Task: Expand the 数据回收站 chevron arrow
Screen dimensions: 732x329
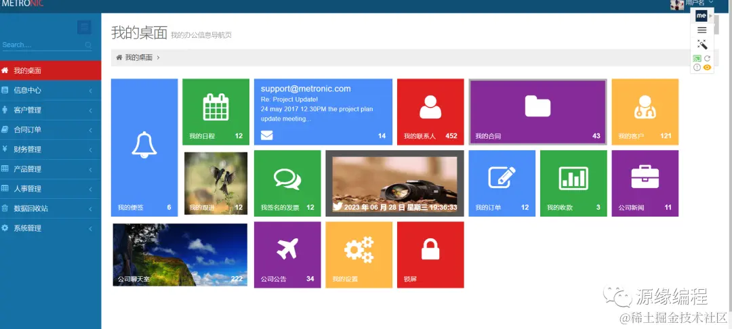Action: click(x=91, y=209)
